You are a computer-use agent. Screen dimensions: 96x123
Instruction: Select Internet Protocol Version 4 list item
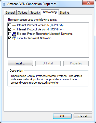click(x=40, y=29)
